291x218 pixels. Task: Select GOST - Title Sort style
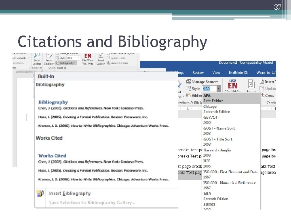point(231,142)
